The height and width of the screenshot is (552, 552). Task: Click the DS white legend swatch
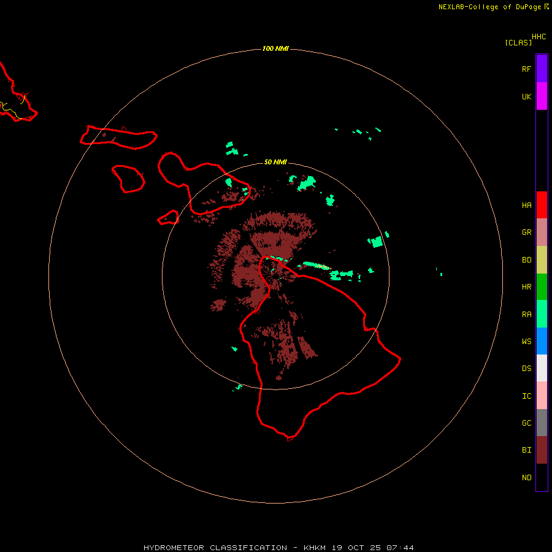coord(542,368)
